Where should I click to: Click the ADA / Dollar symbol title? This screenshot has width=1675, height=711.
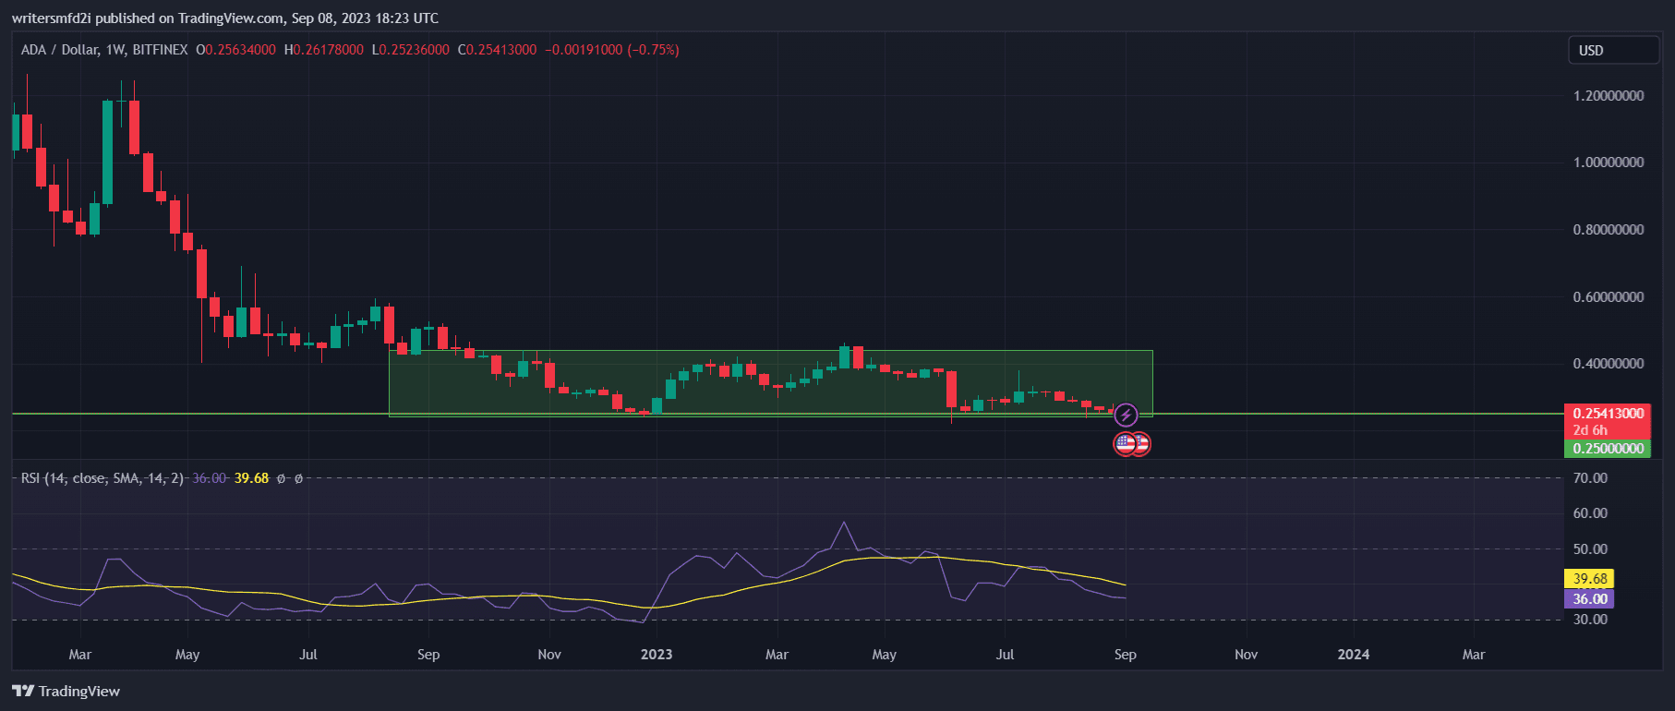(x=59, y=50)
